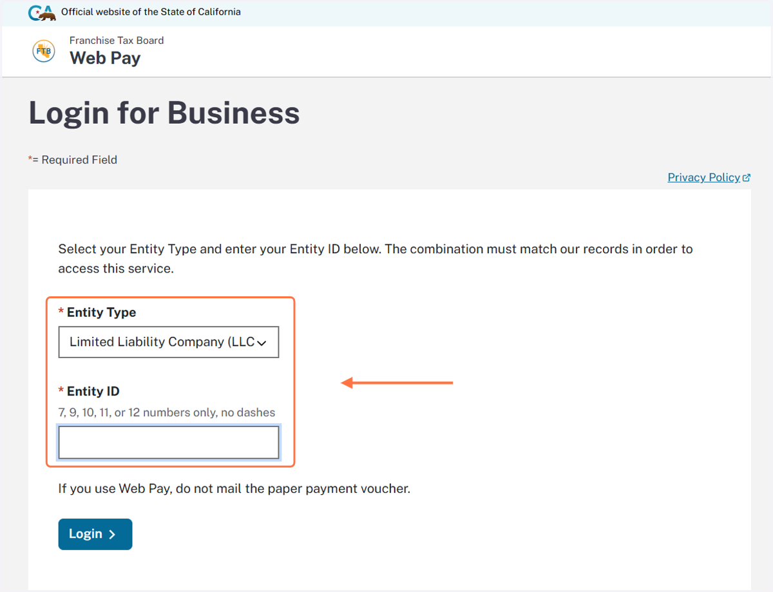Screen dimensions: 773x592
Task: Click the external-link icon beside Privacy Policy
Action: pos(747,178)
